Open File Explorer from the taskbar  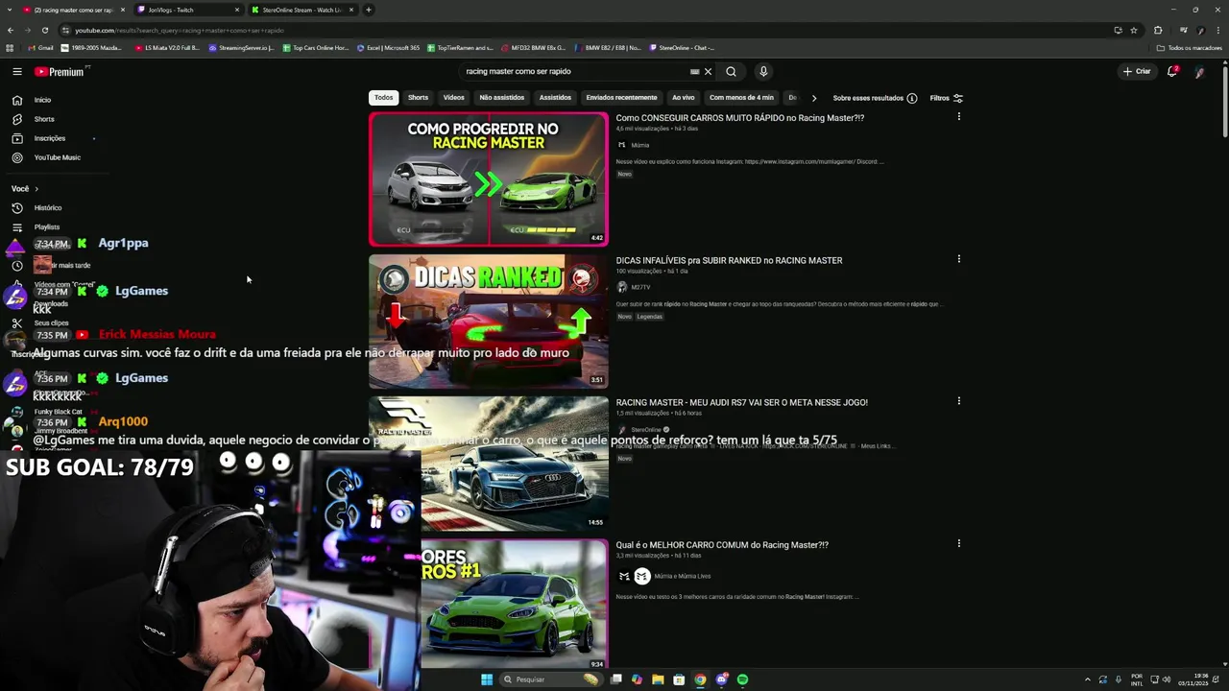pyautogui.click(x=658, y=679)
